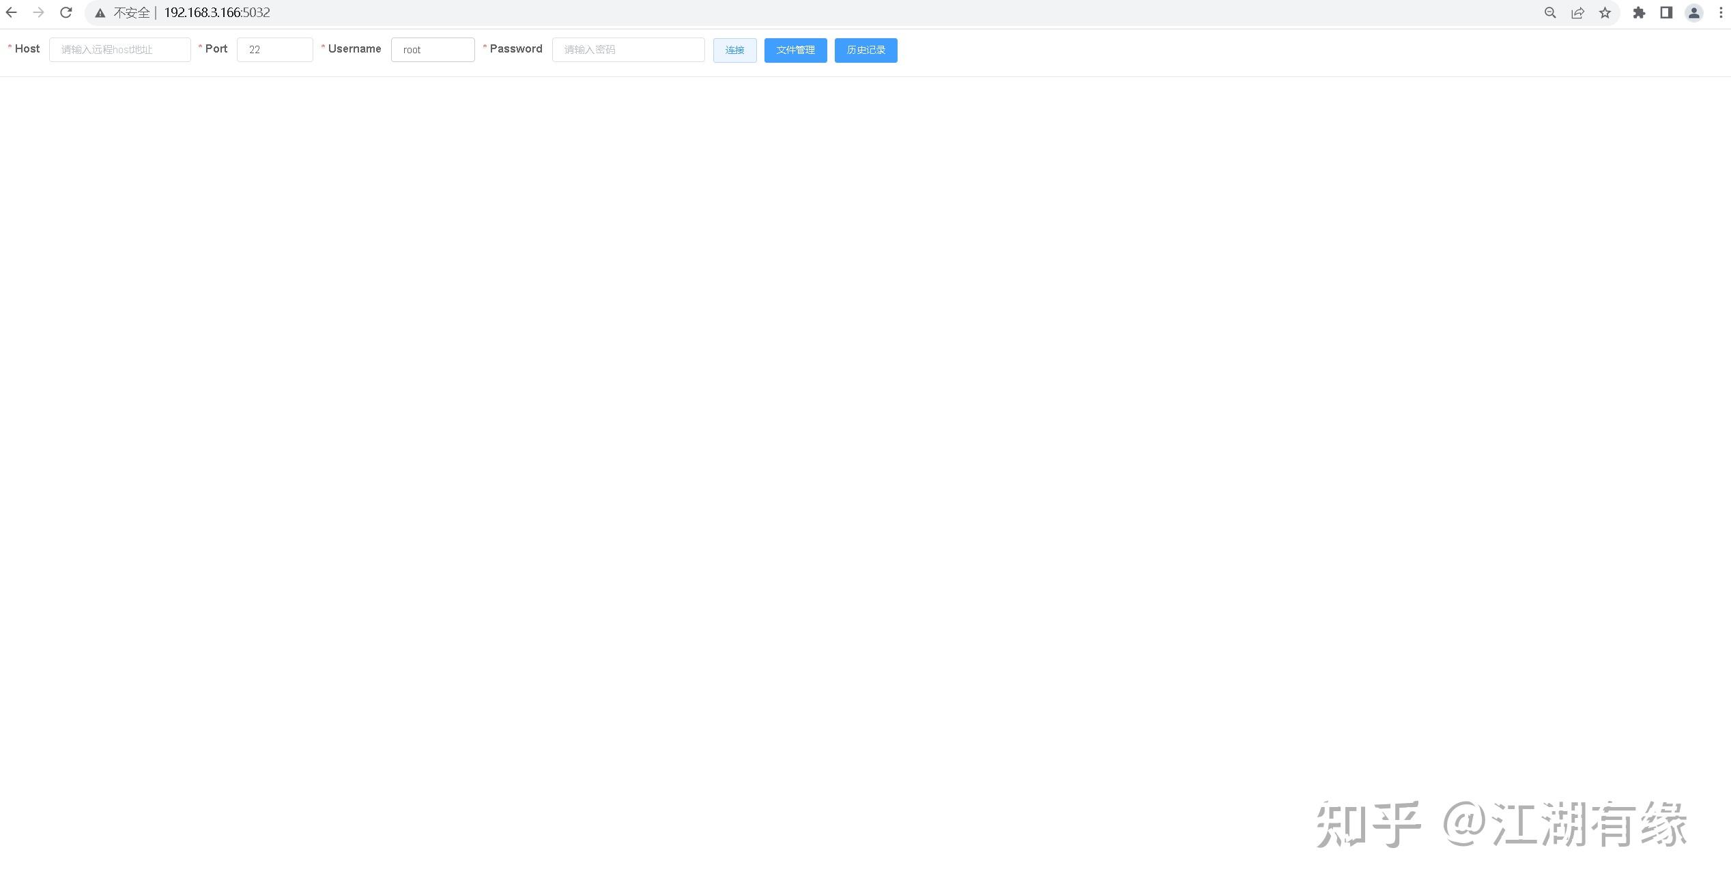Click the forward navigation arrow
The width and height of the screenshot is (1731, 893).
pos(39,12)
